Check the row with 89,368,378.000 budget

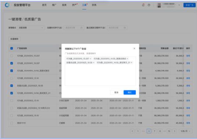(x=11, y=116)
